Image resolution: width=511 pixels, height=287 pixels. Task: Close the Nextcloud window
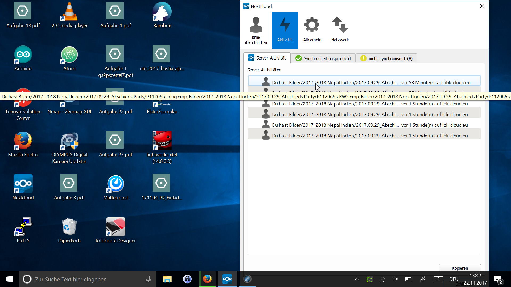[482, 6]
